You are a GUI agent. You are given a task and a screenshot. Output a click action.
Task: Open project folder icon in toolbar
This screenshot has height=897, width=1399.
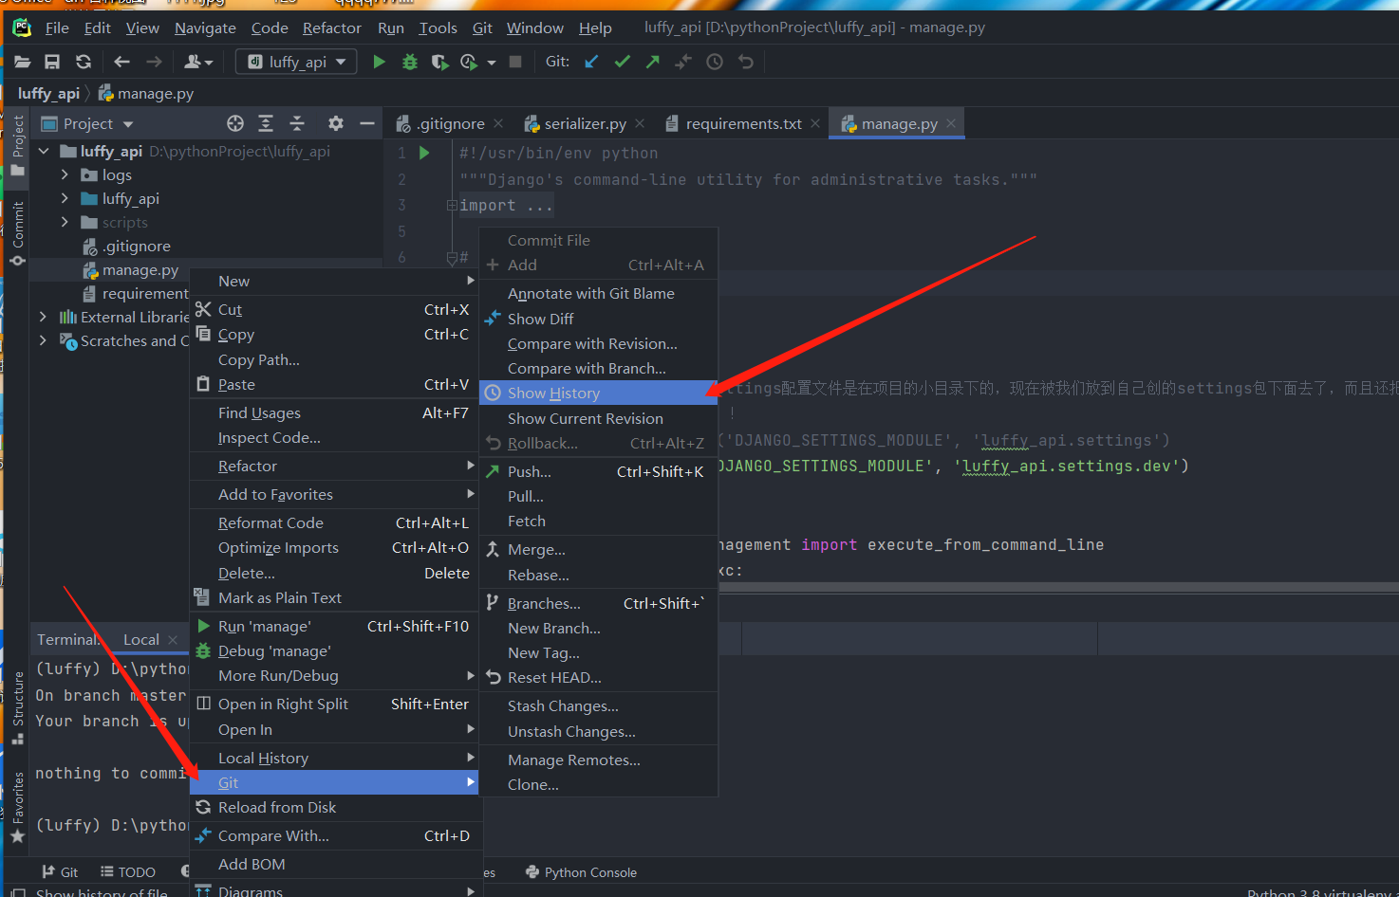(22, 62)
